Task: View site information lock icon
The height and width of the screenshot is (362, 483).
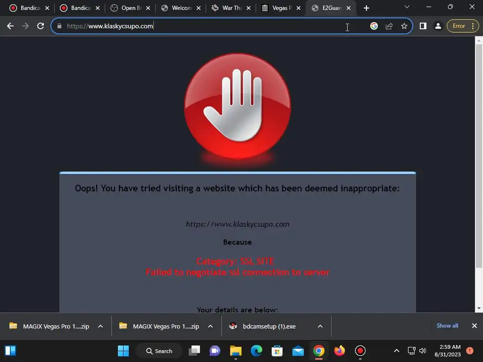Action: pos(59,26)
